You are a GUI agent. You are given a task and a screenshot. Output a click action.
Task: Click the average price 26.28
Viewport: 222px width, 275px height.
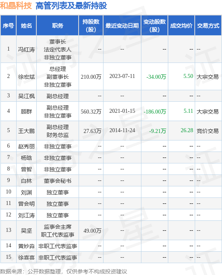coord(187,130)
